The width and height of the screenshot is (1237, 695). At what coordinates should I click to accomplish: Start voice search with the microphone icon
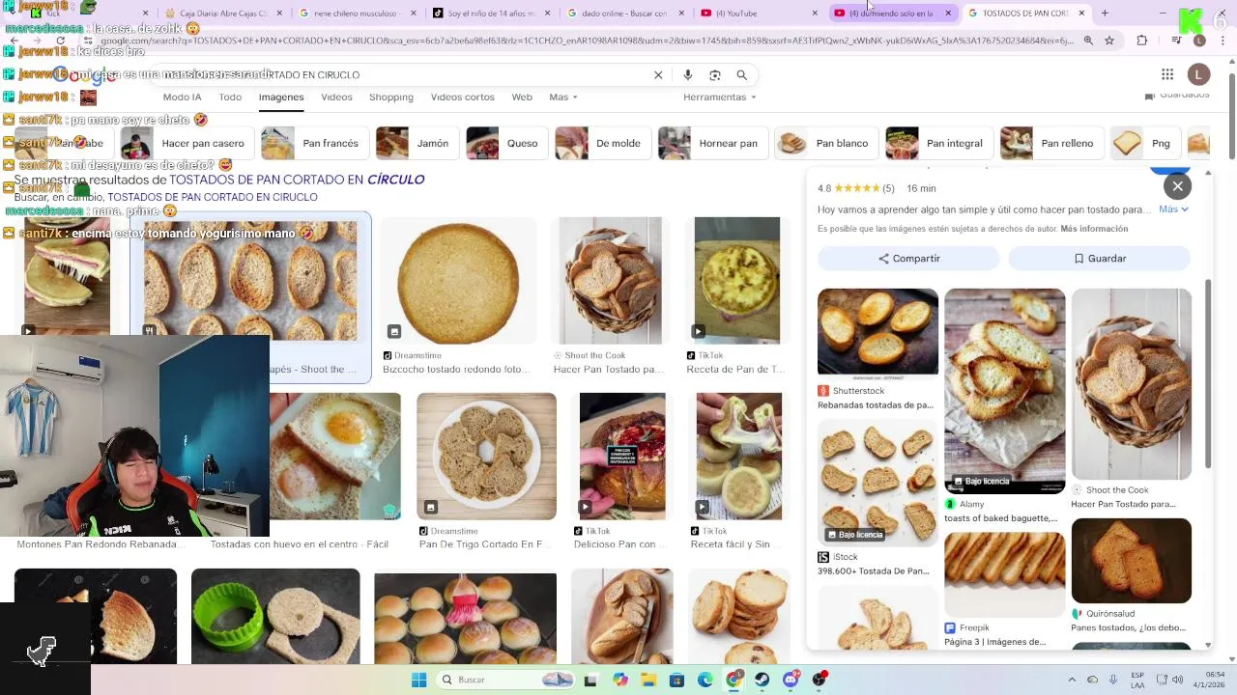pos(688,75)
